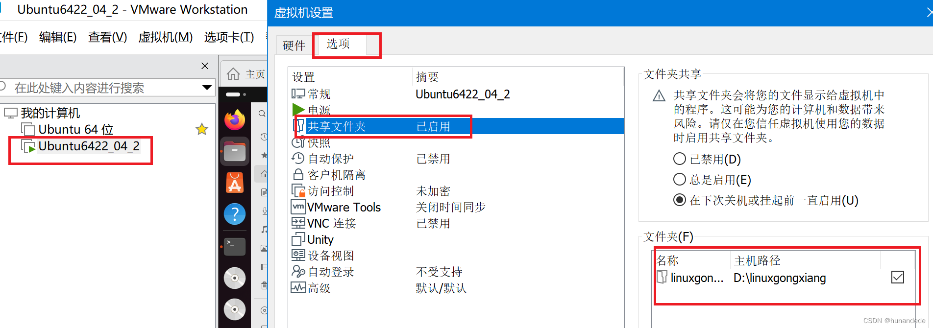
Task: Close the library sidebar panel
Action: (x=205, y=66)
